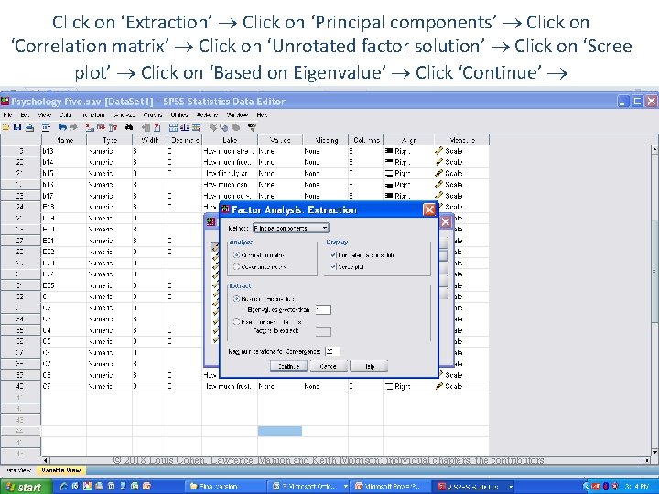The width and height of the screenshot is (659, 494).
Task: Click the variable name cell E25
Action: 64,285
